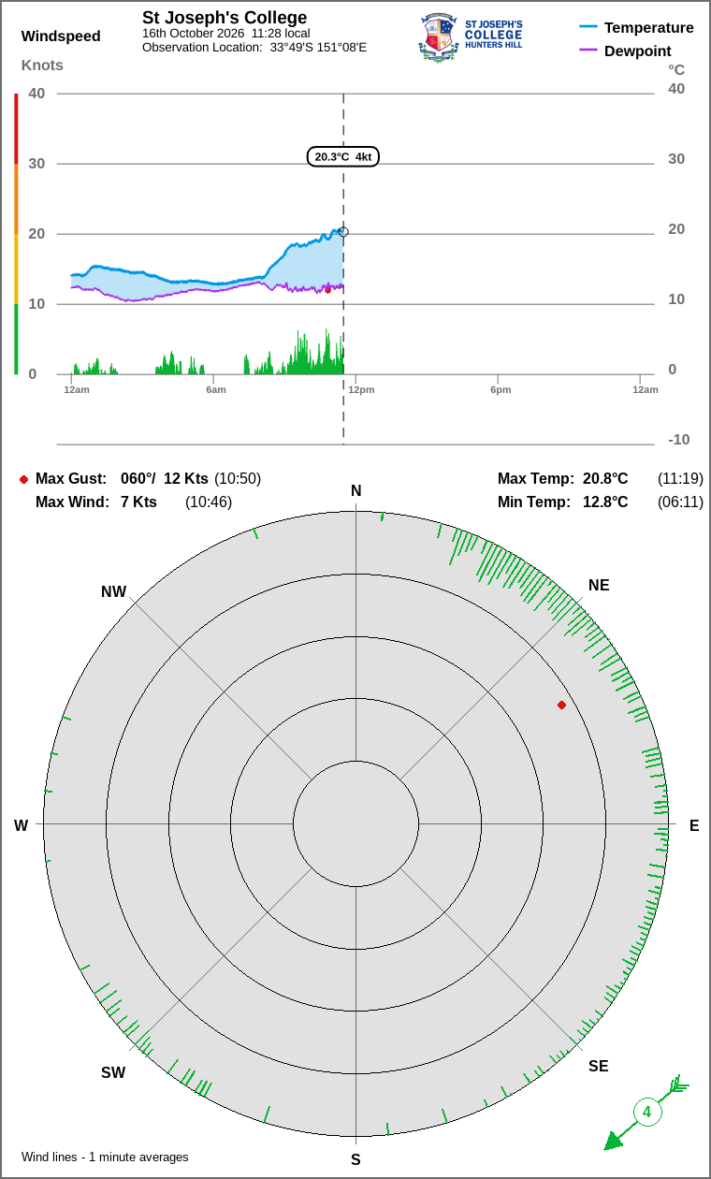
Task: Click the blue Temperature legend line
Action: click(x=588, y=27)
